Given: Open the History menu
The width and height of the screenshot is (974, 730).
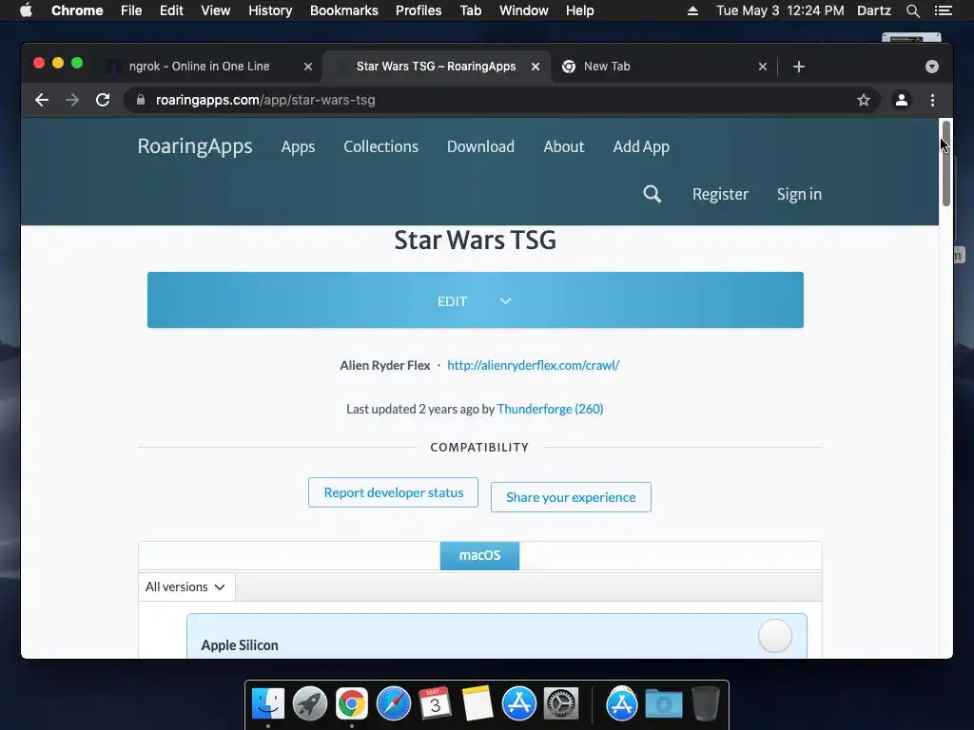Looking at the screenshot, I should 270,10.
